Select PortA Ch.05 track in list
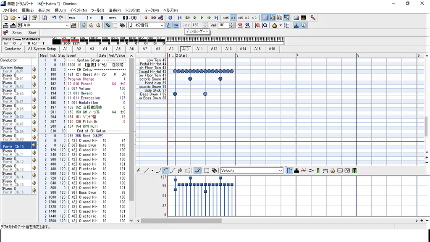430x242 pixels. coord(16,107)
